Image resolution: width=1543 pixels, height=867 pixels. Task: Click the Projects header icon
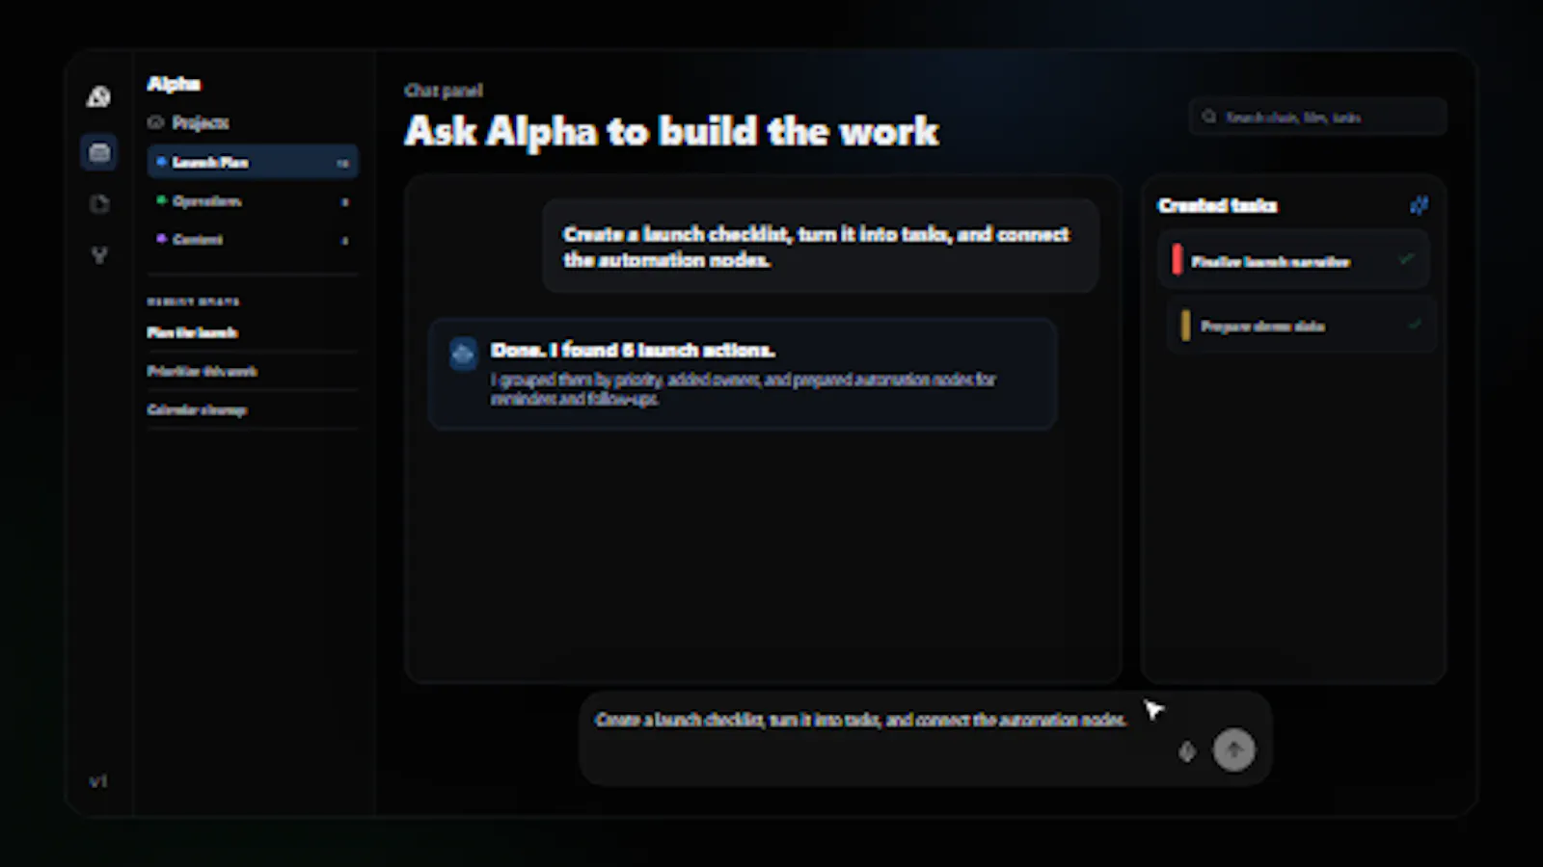click(x=156, y=122)
